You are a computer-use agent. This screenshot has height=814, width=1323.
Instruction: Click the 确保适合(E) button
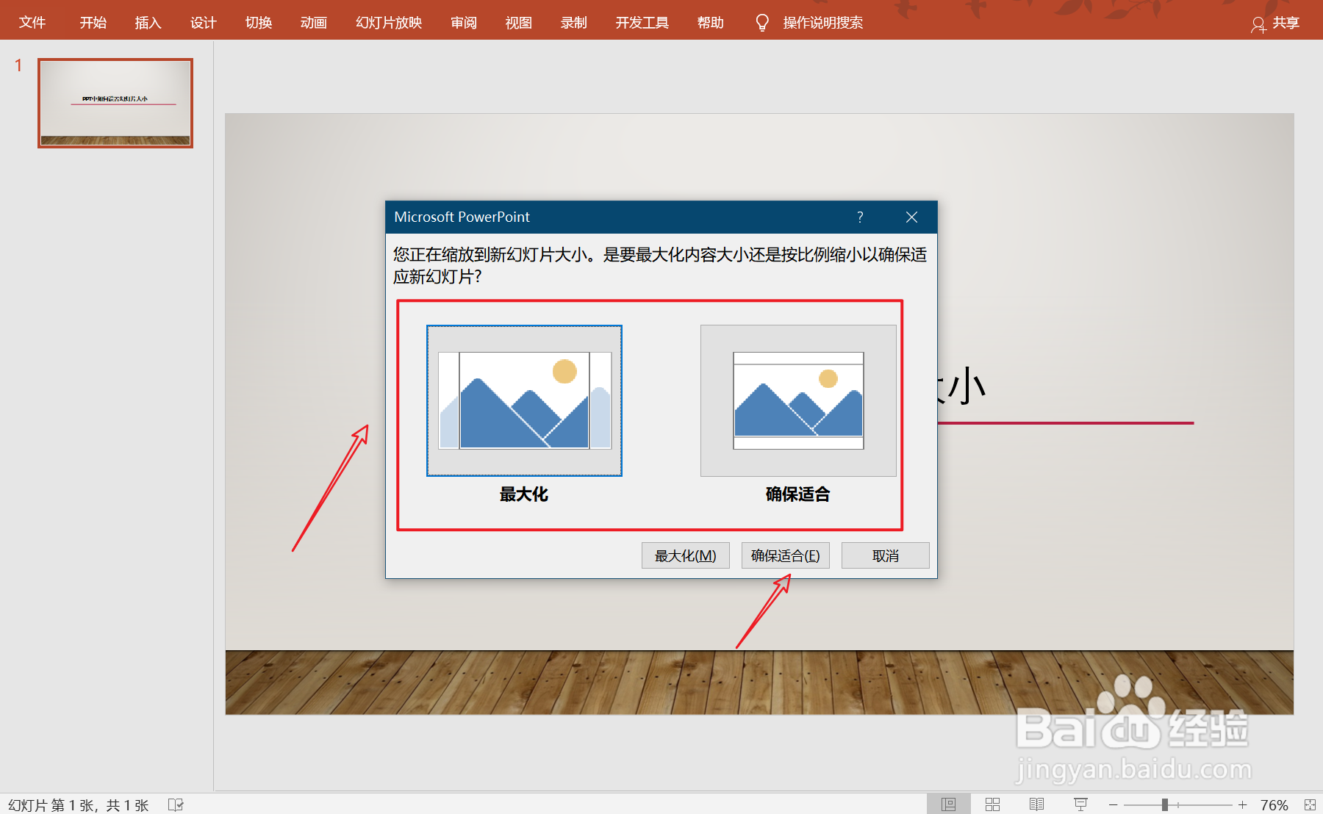[x=786, y=555]
